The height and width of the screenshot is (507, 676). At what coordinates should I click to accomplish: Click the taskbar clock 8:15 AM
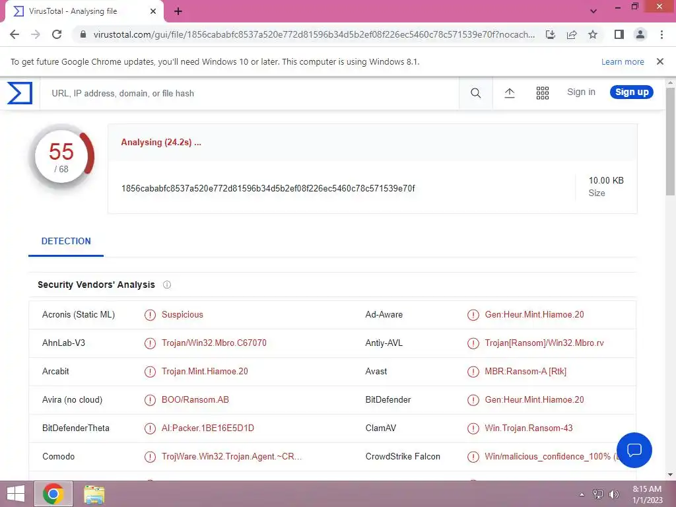pyautogui.click(x=647, y=489)
